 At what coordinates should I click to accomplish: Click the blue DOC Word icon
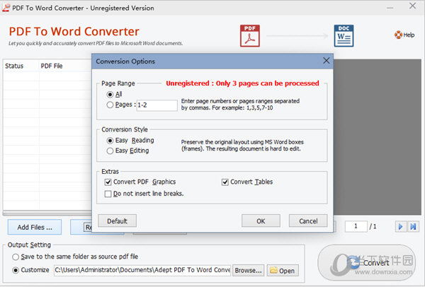[344, 36]
